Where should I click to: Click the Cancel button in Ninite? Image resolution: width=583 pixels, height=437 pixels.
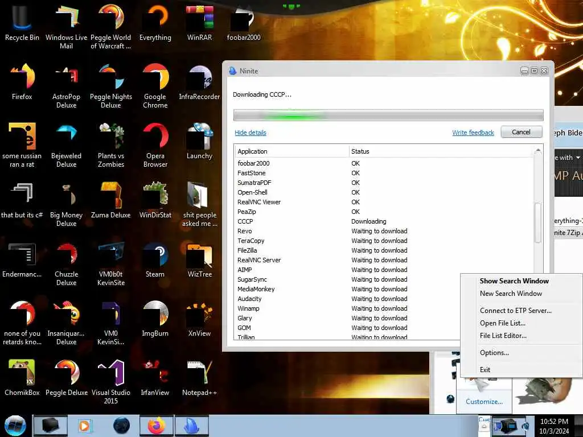(x=521, y=132)
